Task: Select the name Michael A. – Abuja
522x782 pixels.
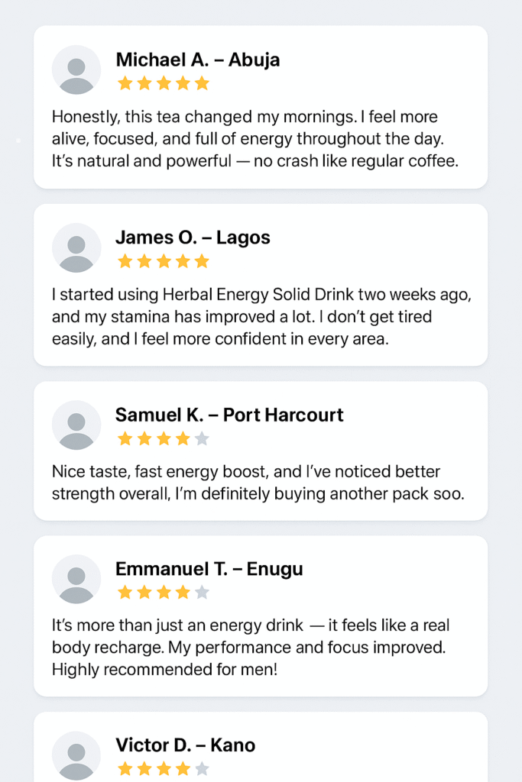Action: pos(197,60)
